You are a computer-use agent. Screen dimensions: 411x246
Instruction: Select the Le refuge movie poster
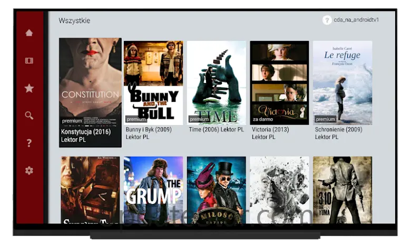[342, 83]
